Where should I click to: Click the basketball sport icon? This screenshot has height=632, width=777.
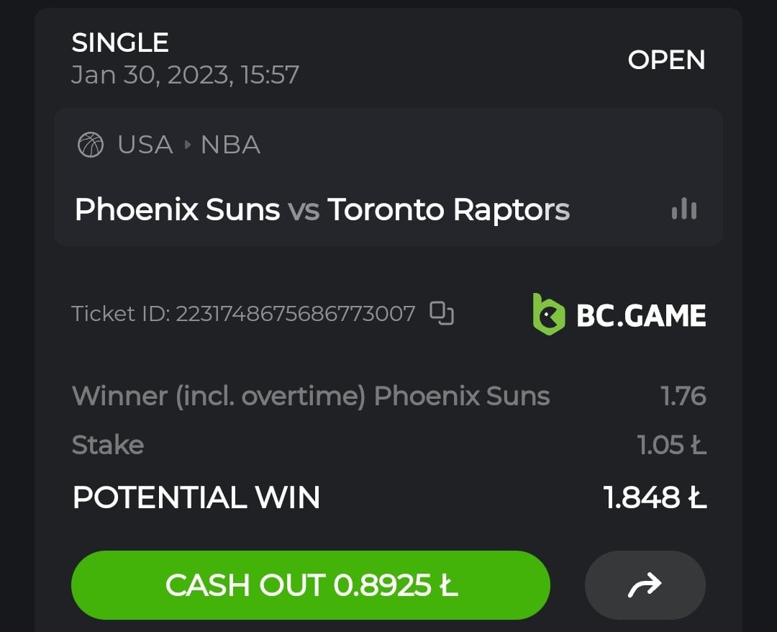(90, 145)
